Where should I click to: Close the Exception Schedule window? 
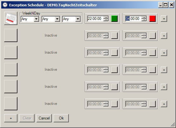pos(172,5)
